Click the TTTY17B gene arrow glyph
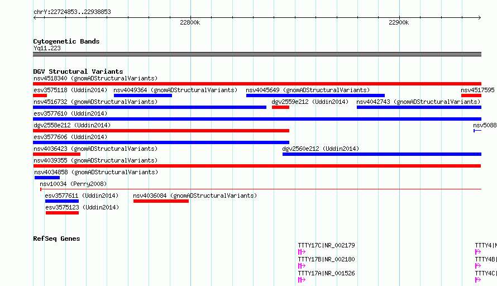This screenshot has height=286, width=497. 302,266
